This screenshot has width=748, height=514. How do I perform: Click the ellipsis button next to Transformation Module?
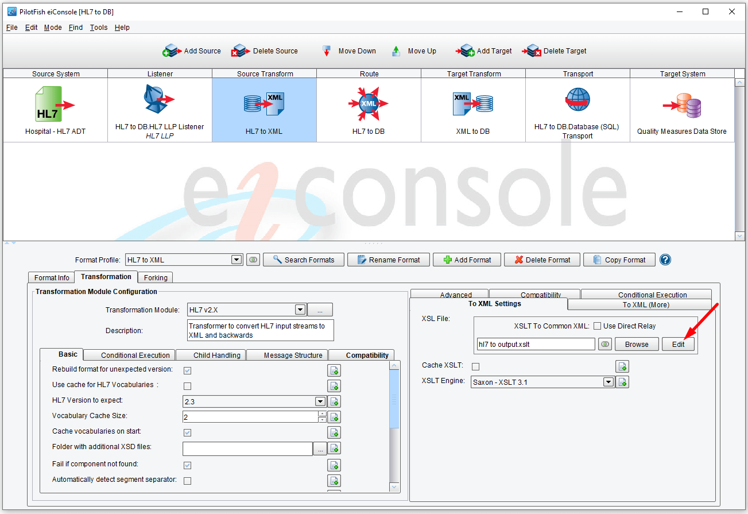point(320,310)
